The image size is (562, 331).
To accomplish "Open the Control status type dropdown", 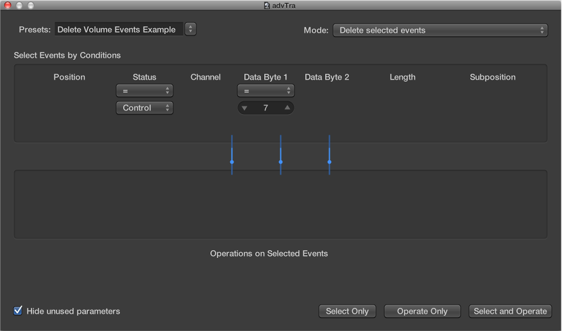I will [x=144, y=108].
